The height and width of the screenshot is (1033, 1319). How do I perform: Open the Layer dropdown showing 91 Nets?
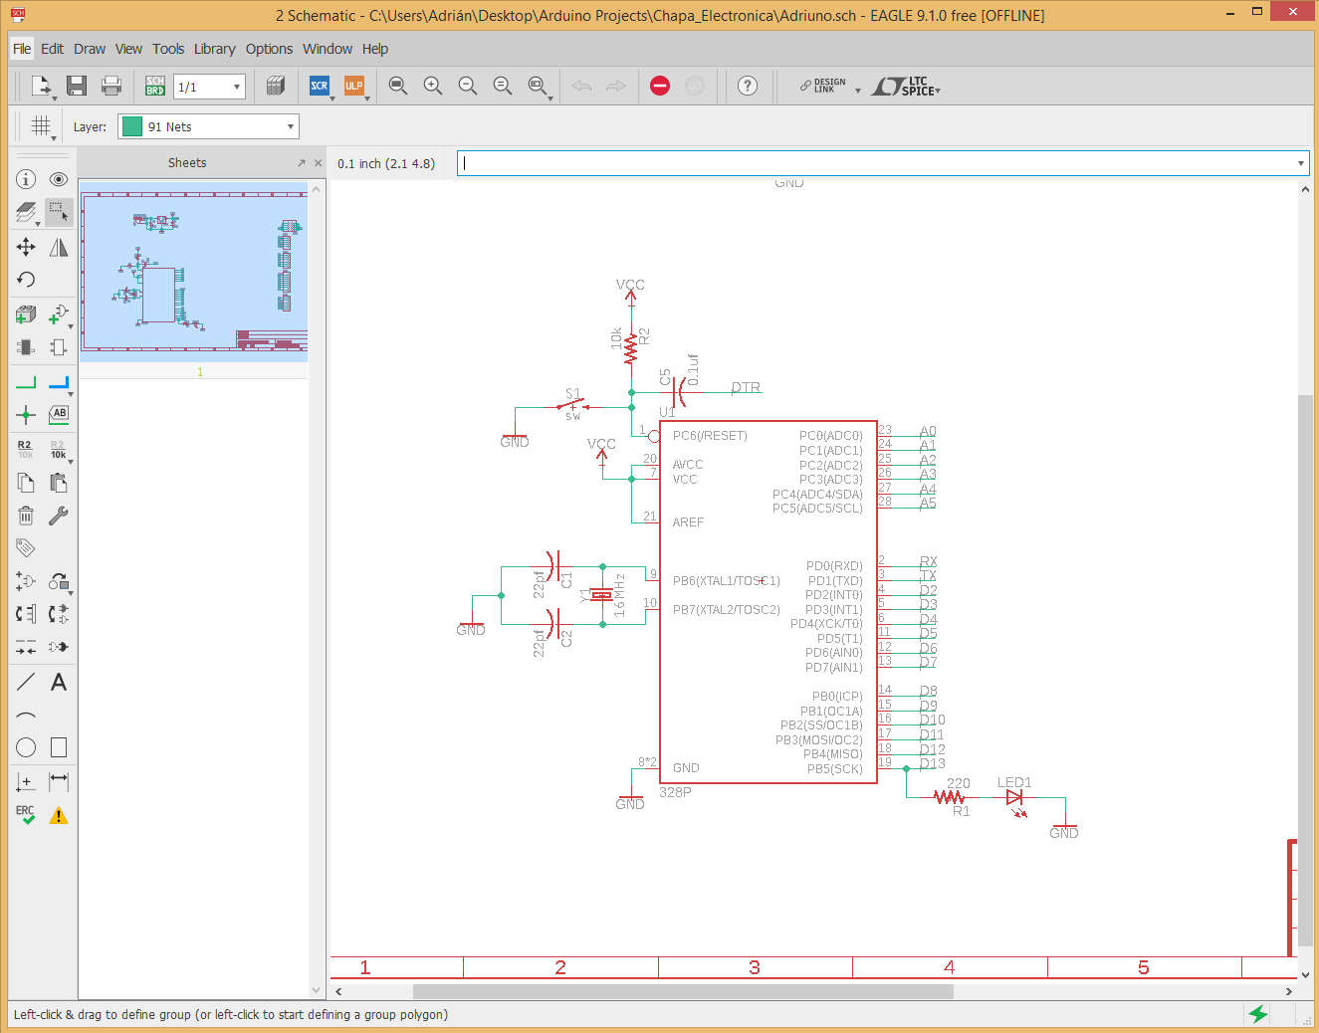(x=208, y=126)
